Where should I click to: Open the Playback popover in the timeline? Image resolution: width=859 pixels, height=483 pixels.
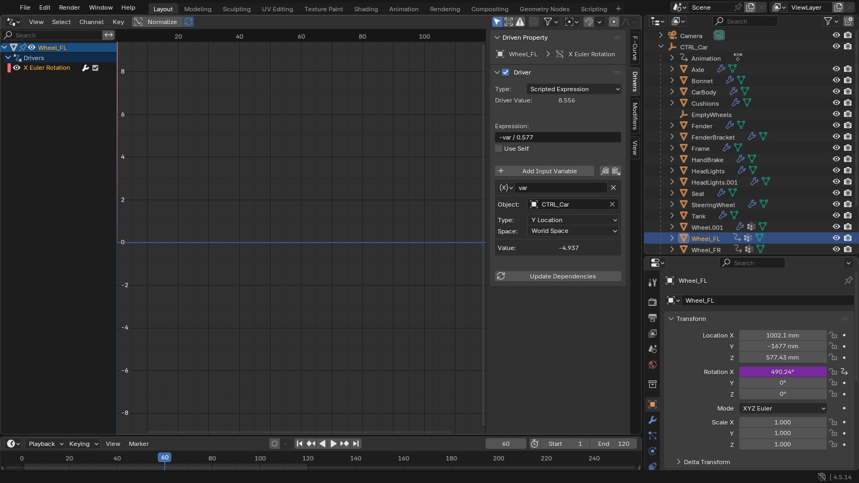coord(46,444)
